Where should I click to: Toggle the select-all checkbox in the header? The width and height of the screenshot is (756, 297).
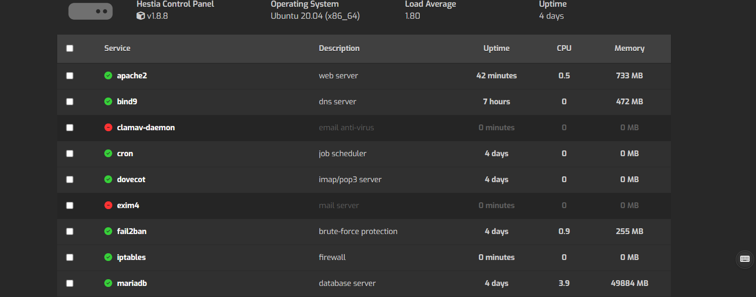(x=70, y=48)
